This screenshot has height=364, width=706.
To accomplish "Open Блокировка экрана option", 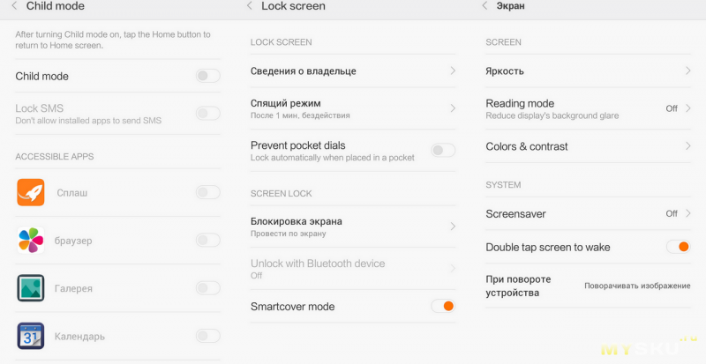I will 353,227.
